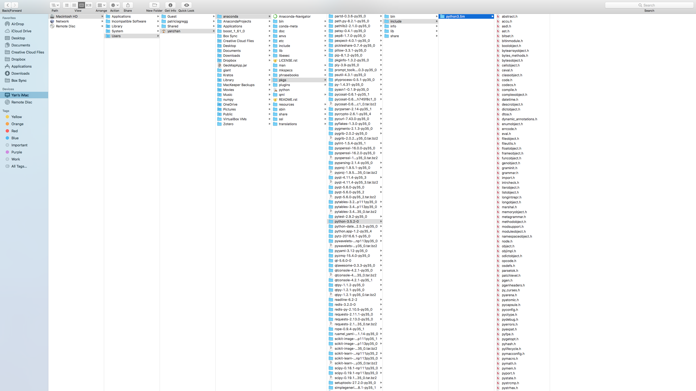Select LICENSE.rst file
696x391 pixels.
pyautogui.click(x=299, y=60)
